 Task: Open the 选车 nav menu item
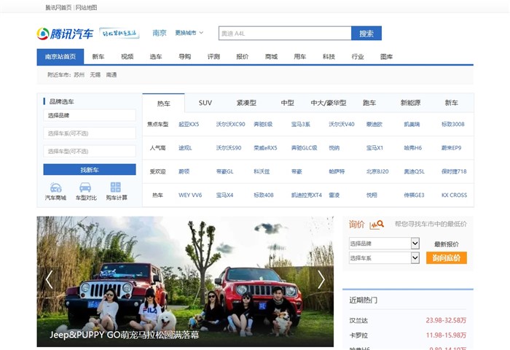pos(156,57)
